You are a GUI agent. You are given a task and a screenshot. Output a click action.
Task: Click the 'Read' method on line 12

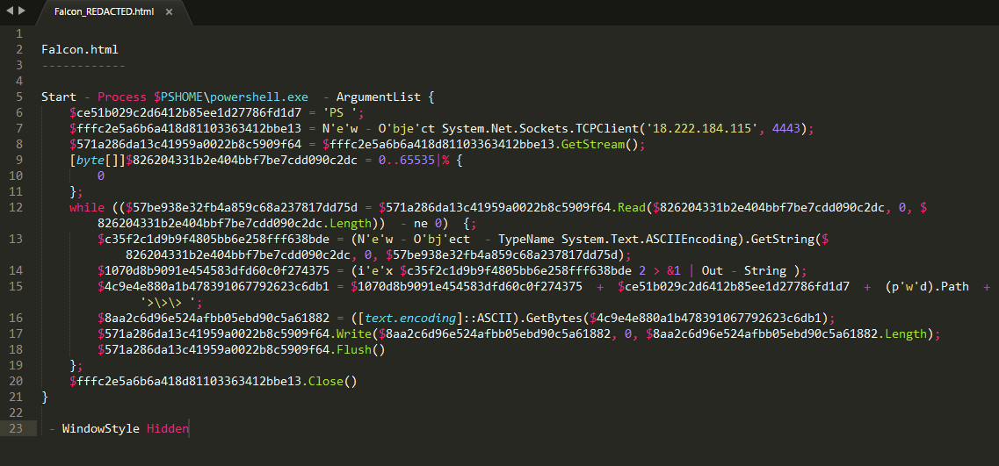[x=632, y=207]
